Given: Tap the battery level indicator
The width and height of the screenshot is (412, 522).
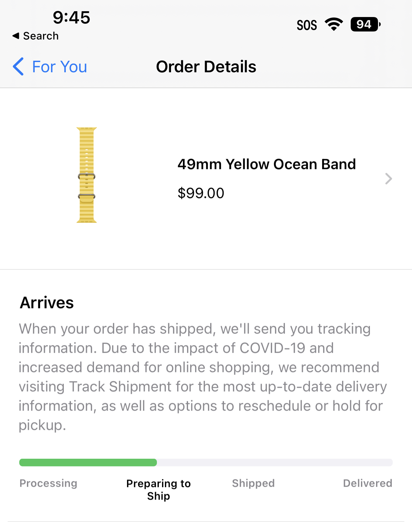Looking at the screenshot, I should pos(366,24).
